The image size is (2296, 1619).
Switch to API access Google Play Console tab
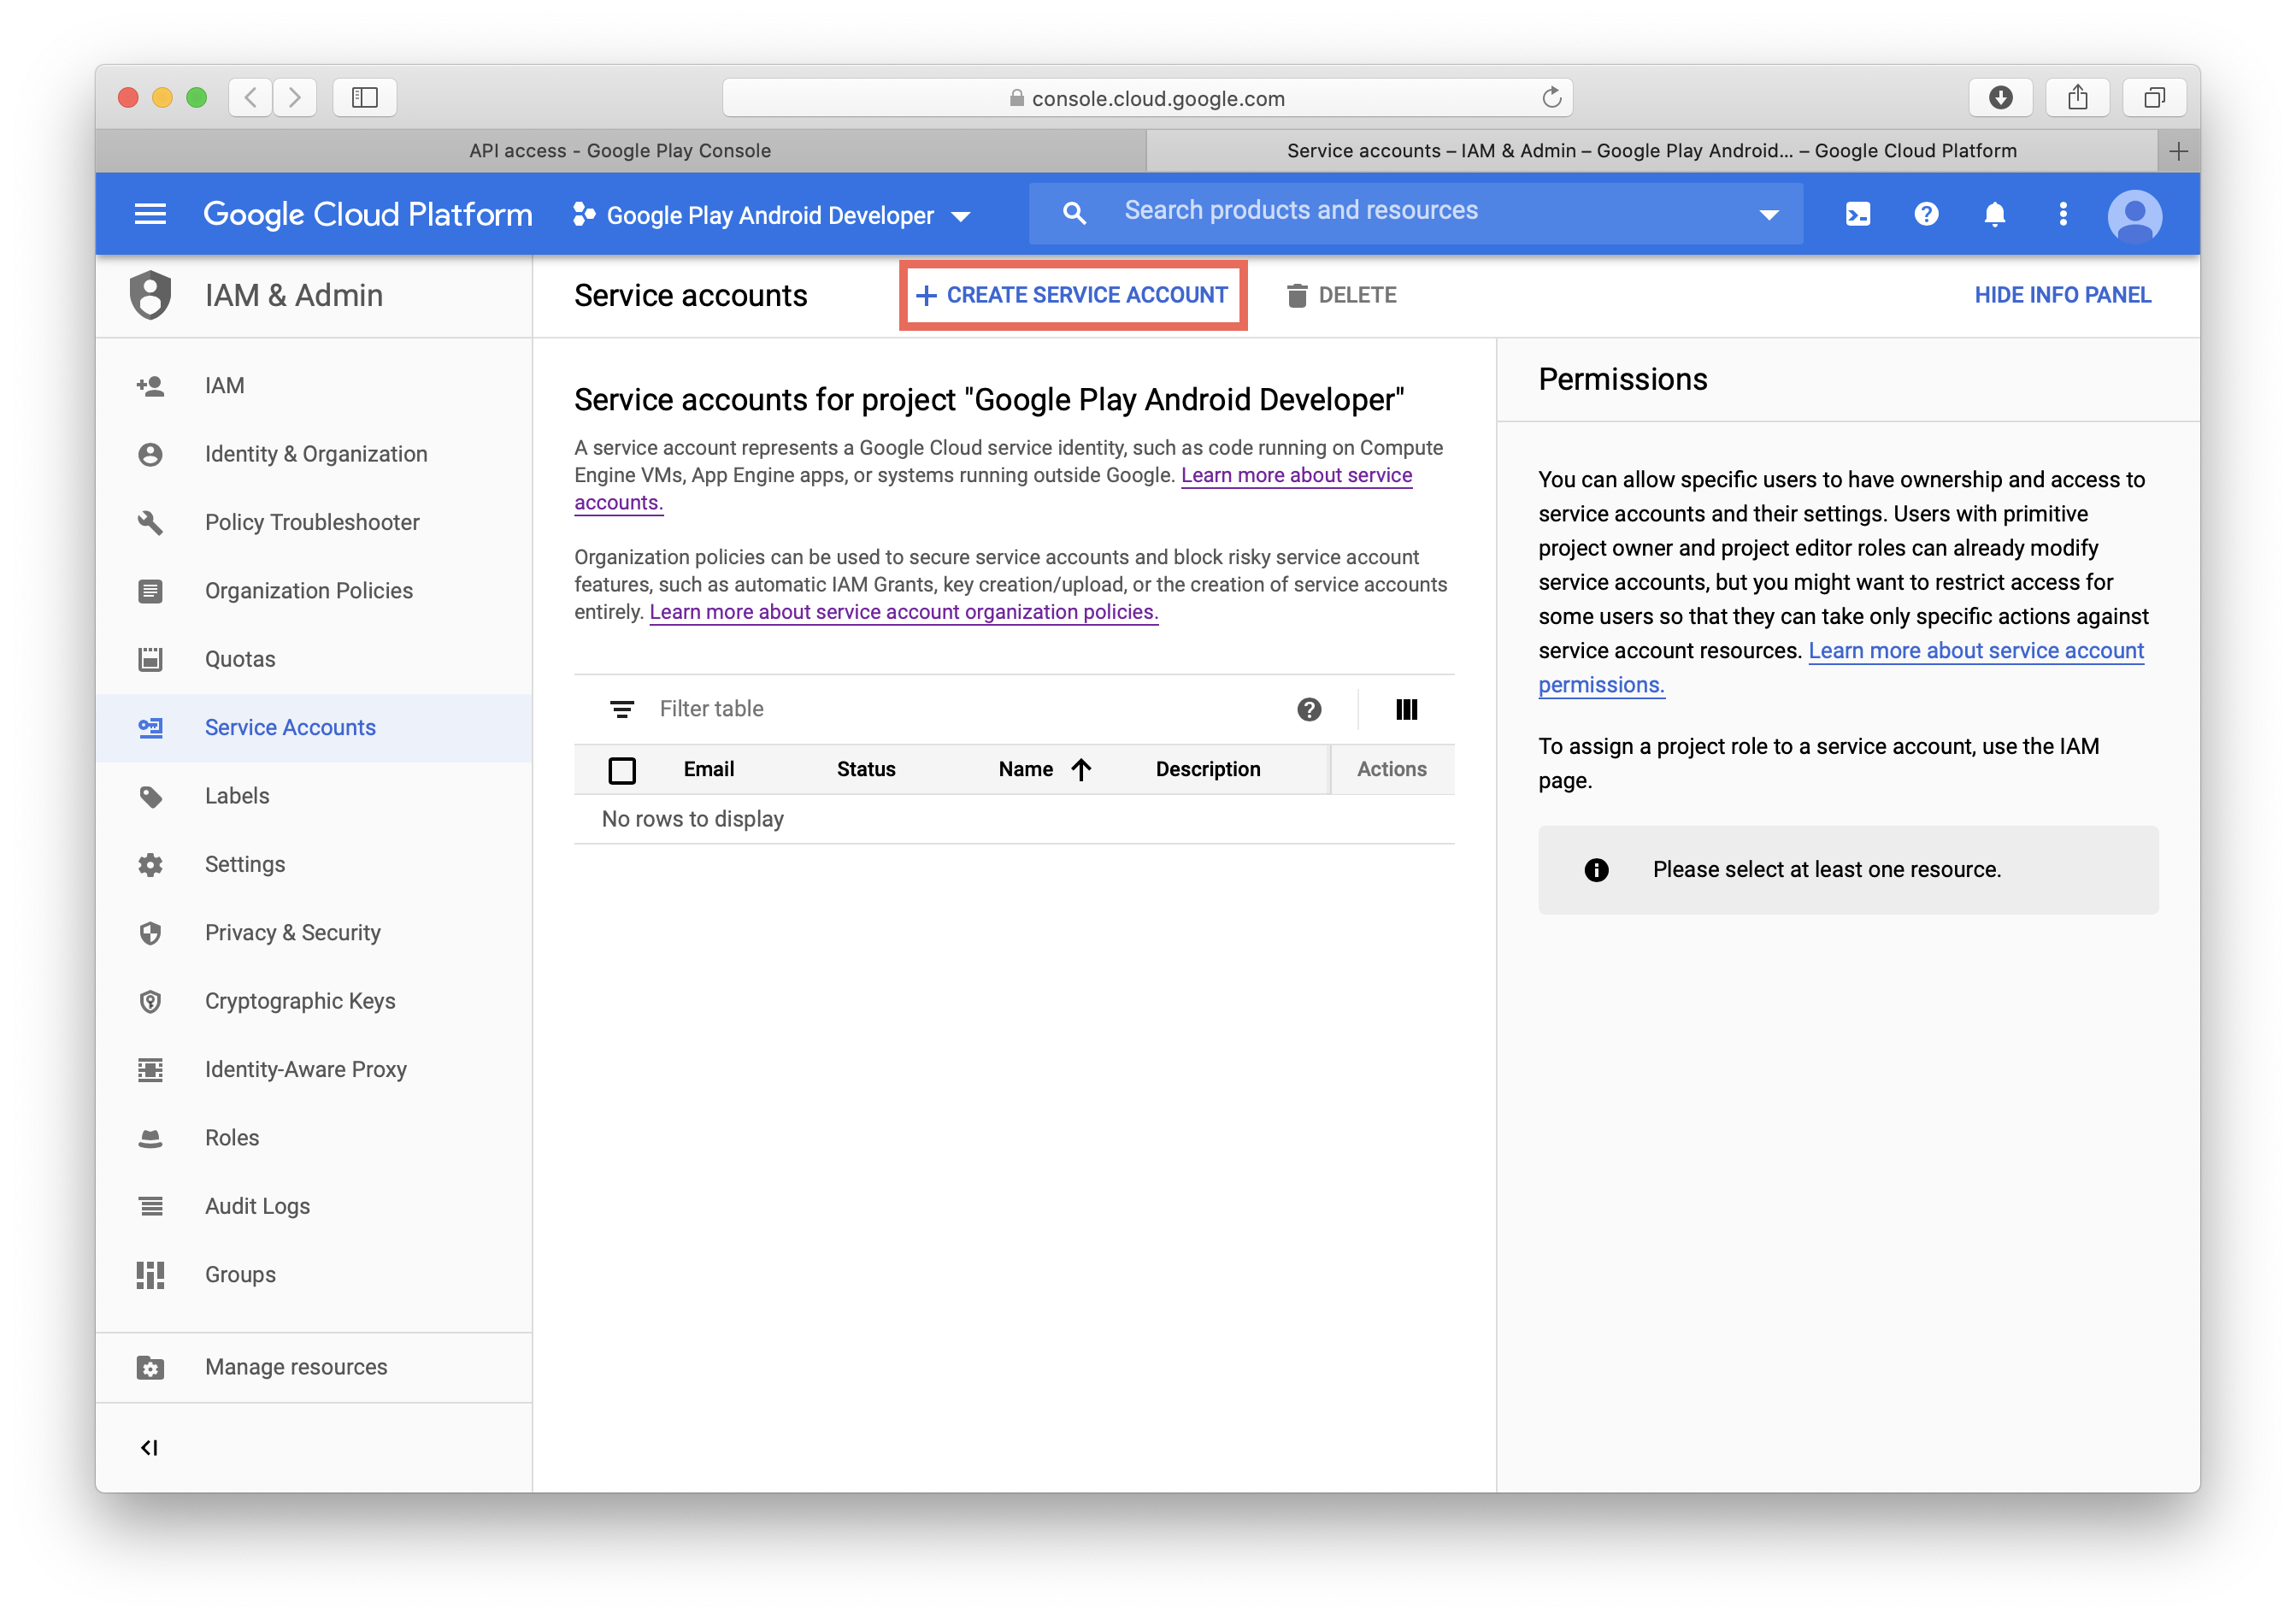coord(620,151)
